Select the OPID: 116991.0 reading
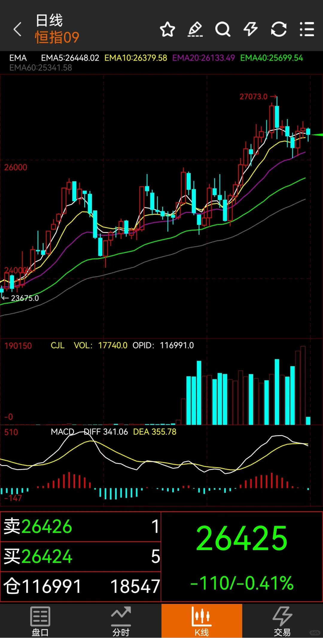 click(163, 345)
